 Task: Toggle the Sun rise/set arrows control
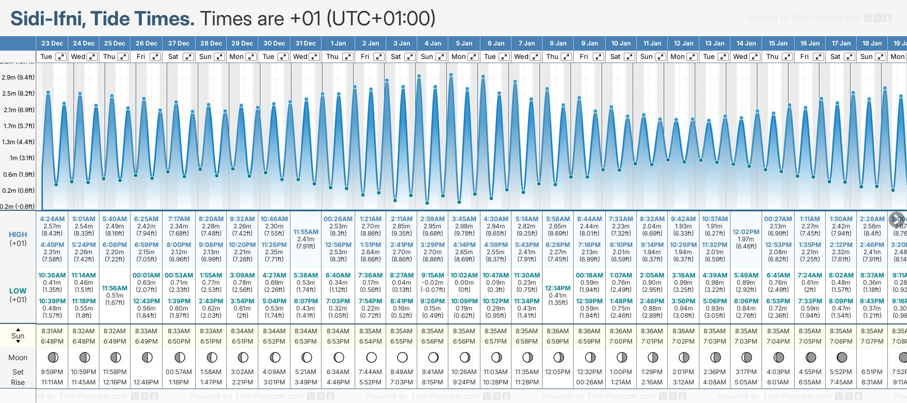point(18,335)
